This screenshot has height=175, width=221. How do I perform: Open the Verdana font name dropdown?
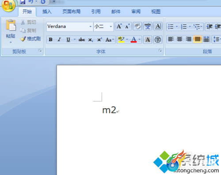90,27
